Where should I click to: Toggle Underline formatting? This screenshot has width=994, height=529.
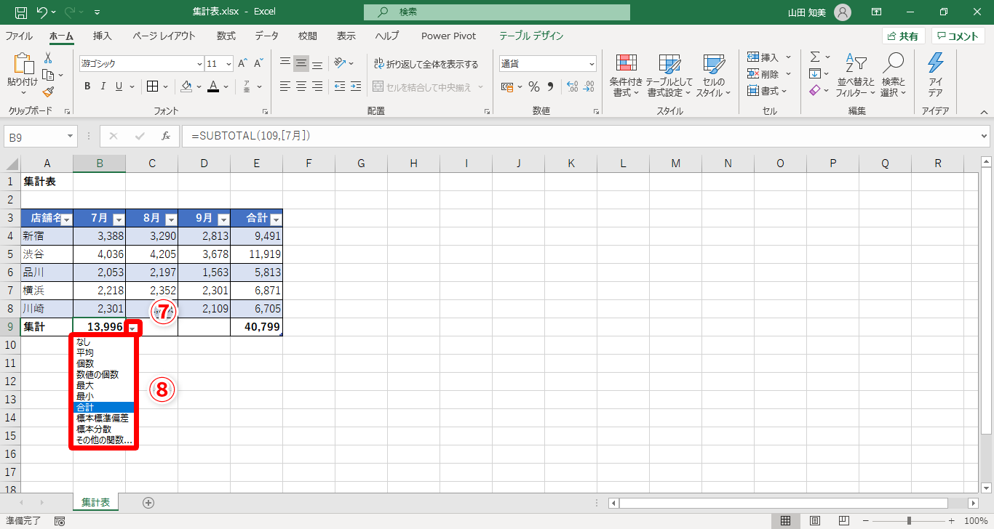(x=119, y=86)
